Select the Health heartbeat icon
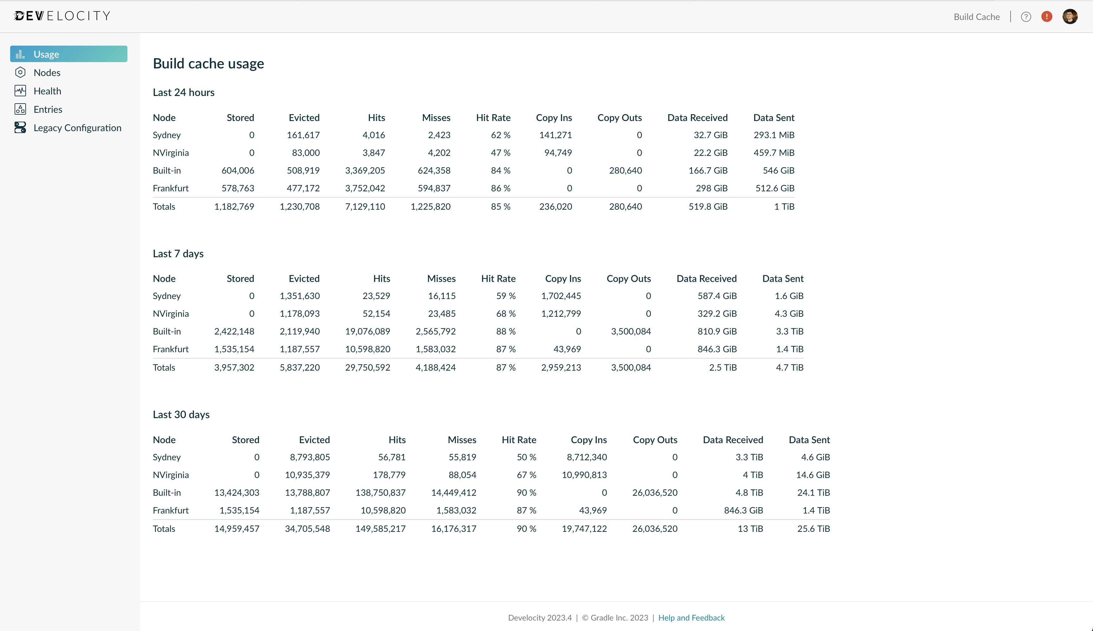The width and height of the screenshot is (1093, 631). click(x=20, y=91)
